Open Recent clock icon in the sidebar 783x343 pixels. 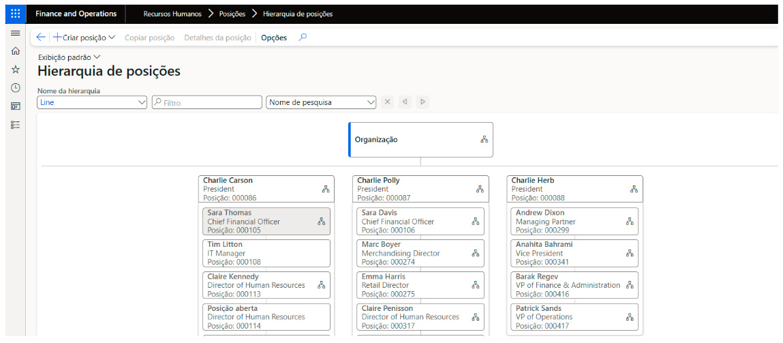[15, 88]
